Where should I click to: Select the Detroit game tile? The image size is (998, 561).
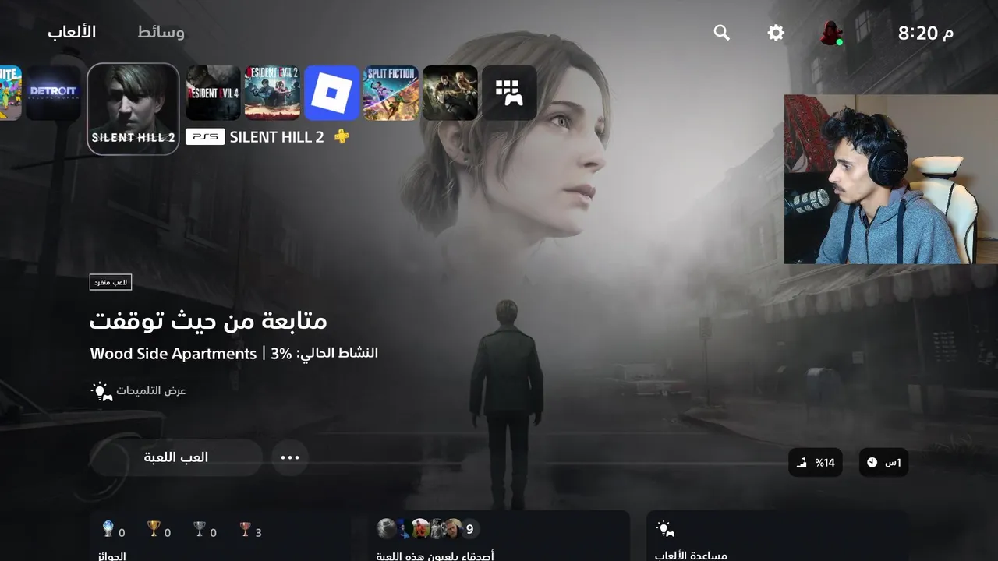pyautogui.click(x=54, y=93)
